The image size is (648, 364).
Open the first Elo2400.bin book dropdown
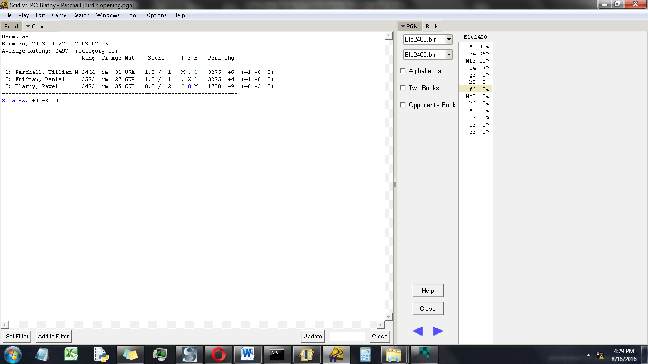point(448,39)
